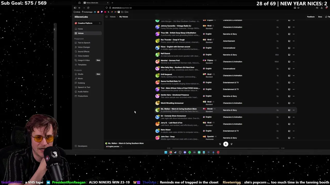Open Firefox from the taskbar
This screenshot has width=330, height=185.
[170, 152]
